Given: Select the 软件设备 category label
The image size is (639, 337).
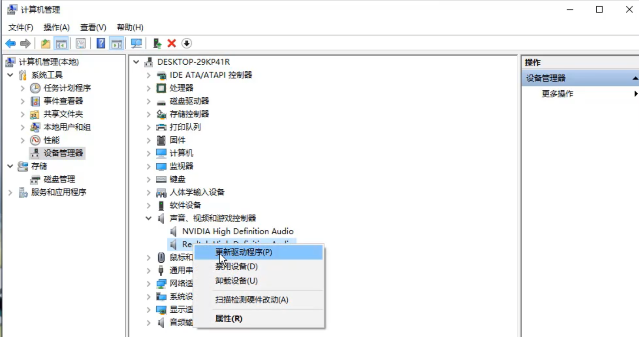Looking at the screenshot, I should [185, 205].
